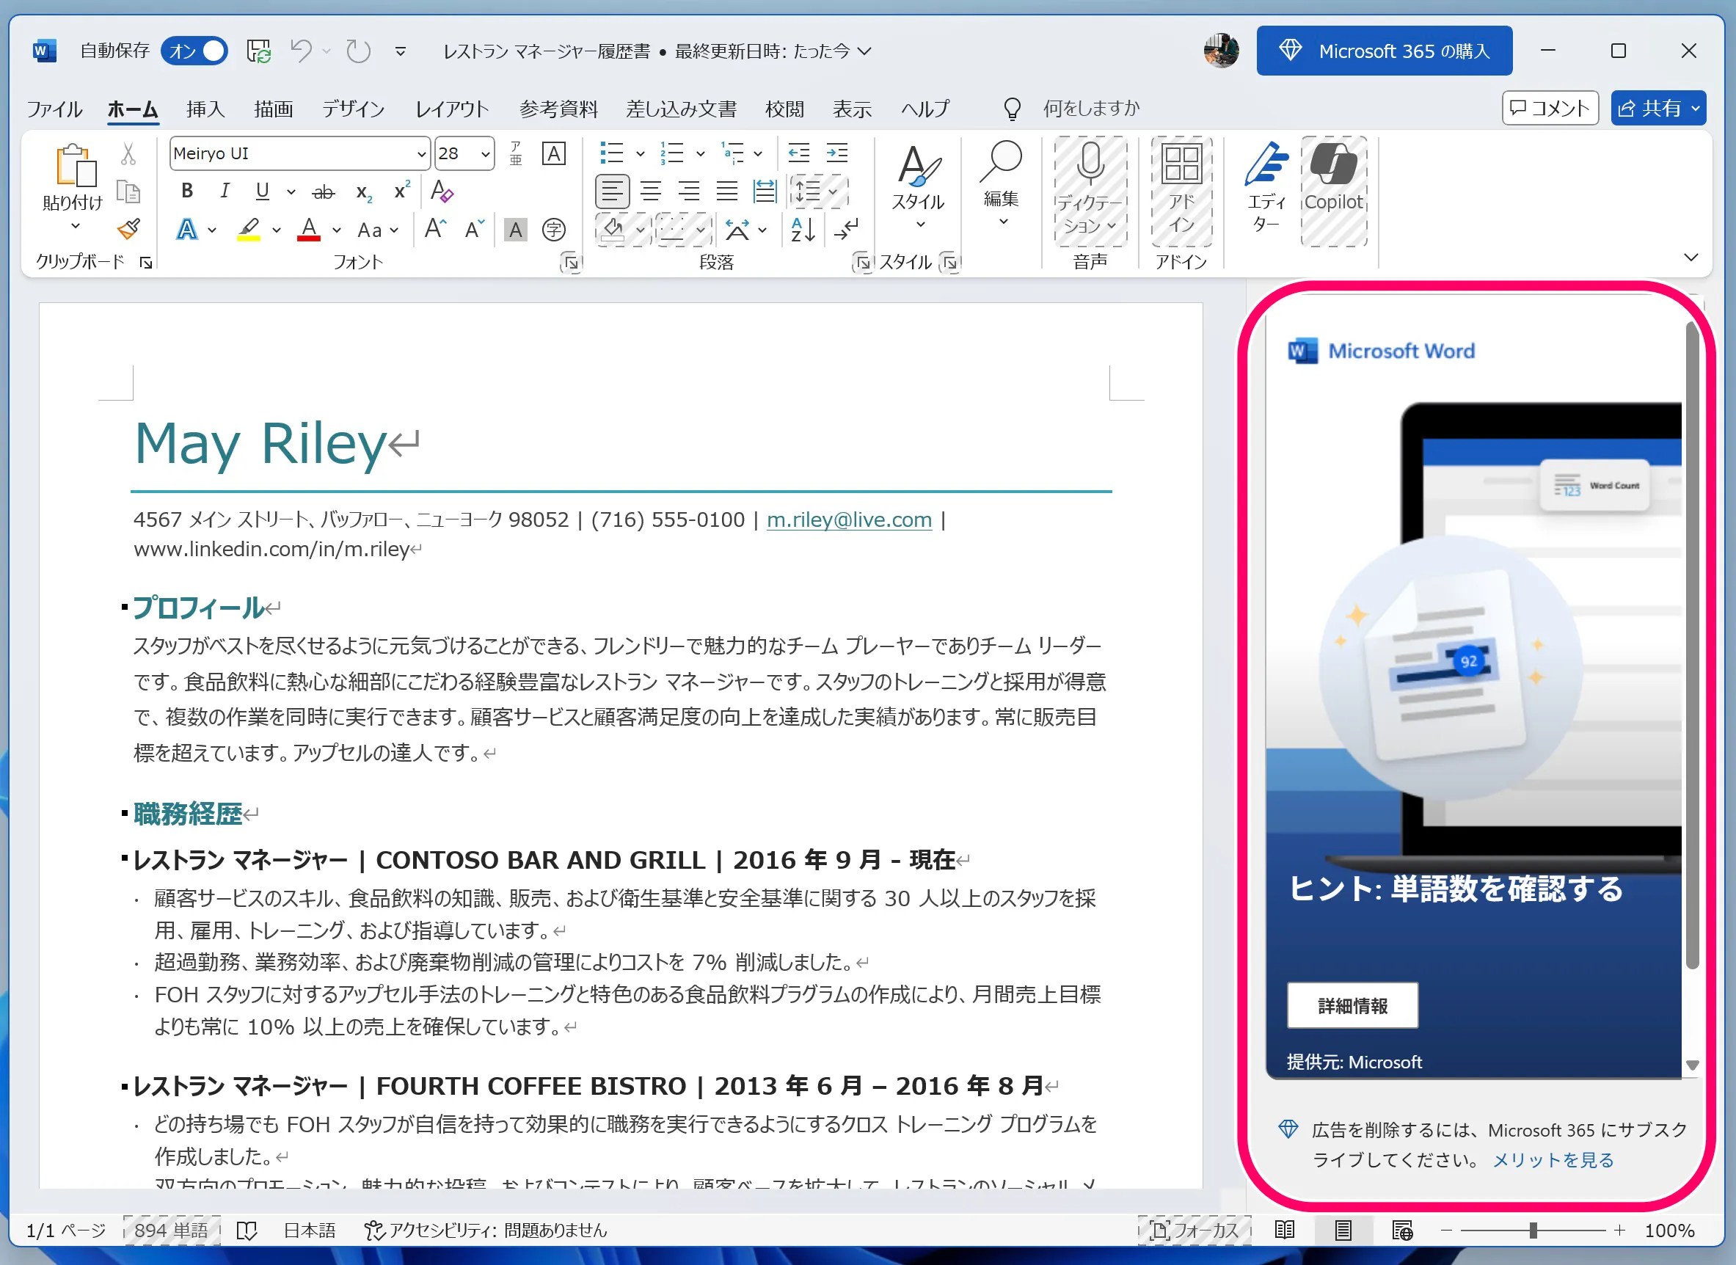
Task: Click the Sort (A-Z) icon
Action: coord(803,229)
